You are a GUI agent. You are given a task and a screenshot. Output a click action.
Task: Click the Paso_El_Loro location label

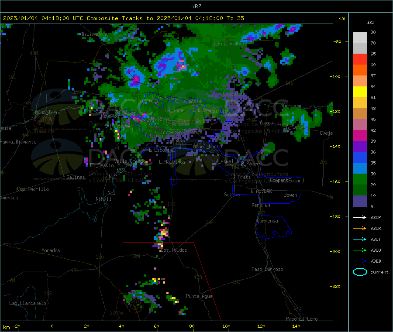(x=302, y=319)
